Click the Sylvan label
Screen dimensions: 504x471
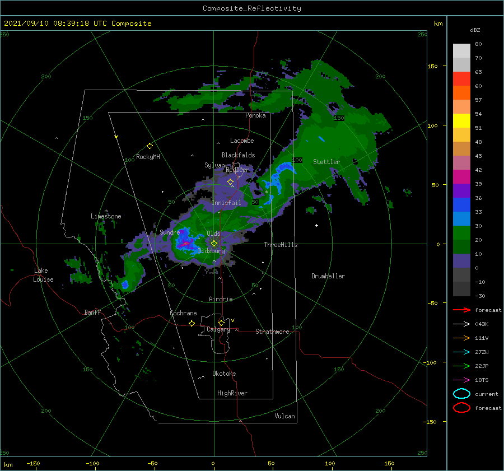214,165
